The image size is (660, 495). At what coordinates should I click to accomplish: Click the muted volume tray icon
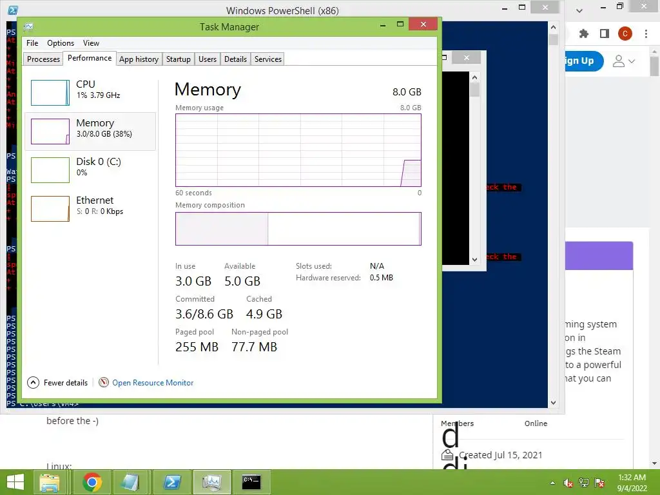568,483
